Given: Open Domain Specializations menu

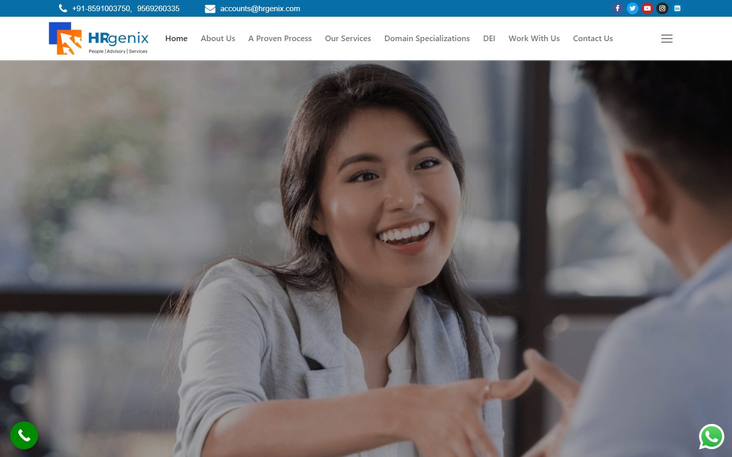Looking at the screenshot, I should pyautogui.click(x=427, y=39).
